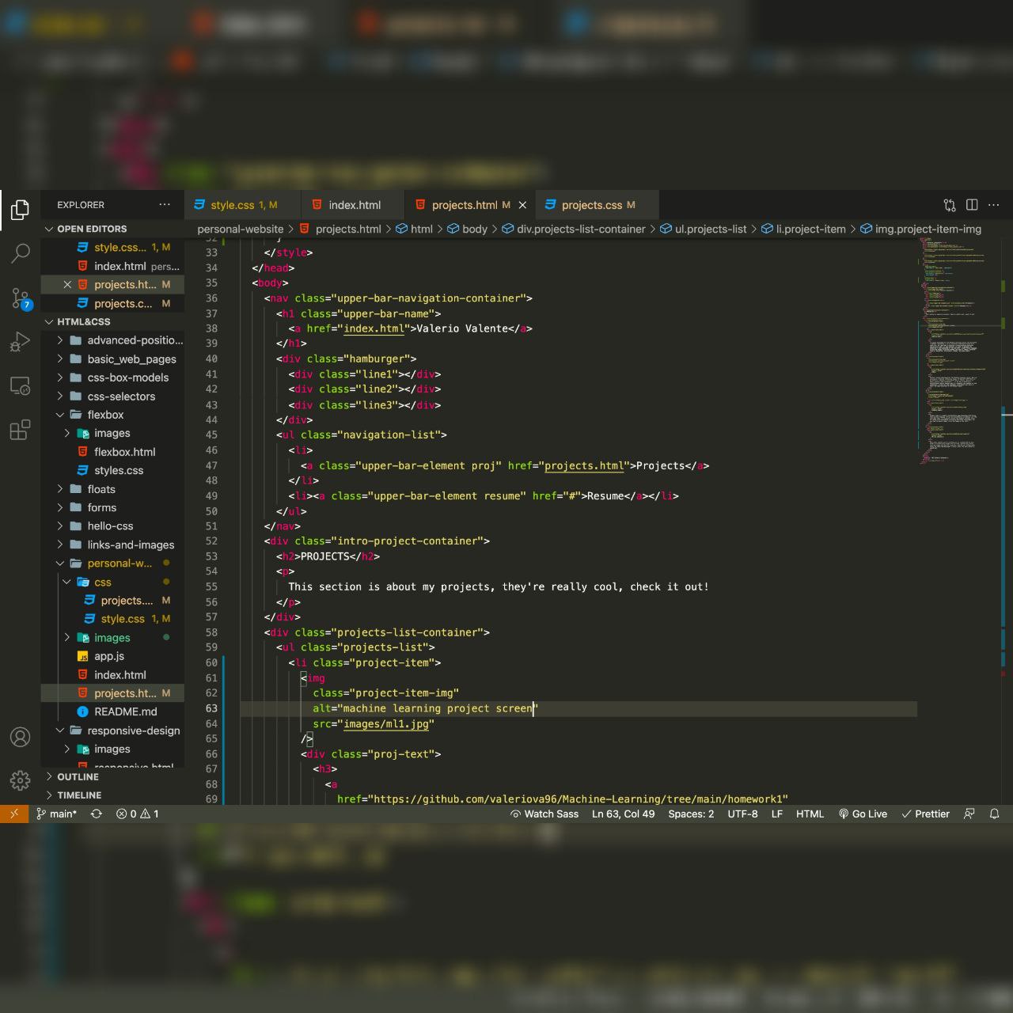Open Source Control view with 7 badge
The image size is (1013, 1013).
click(21, 298)
